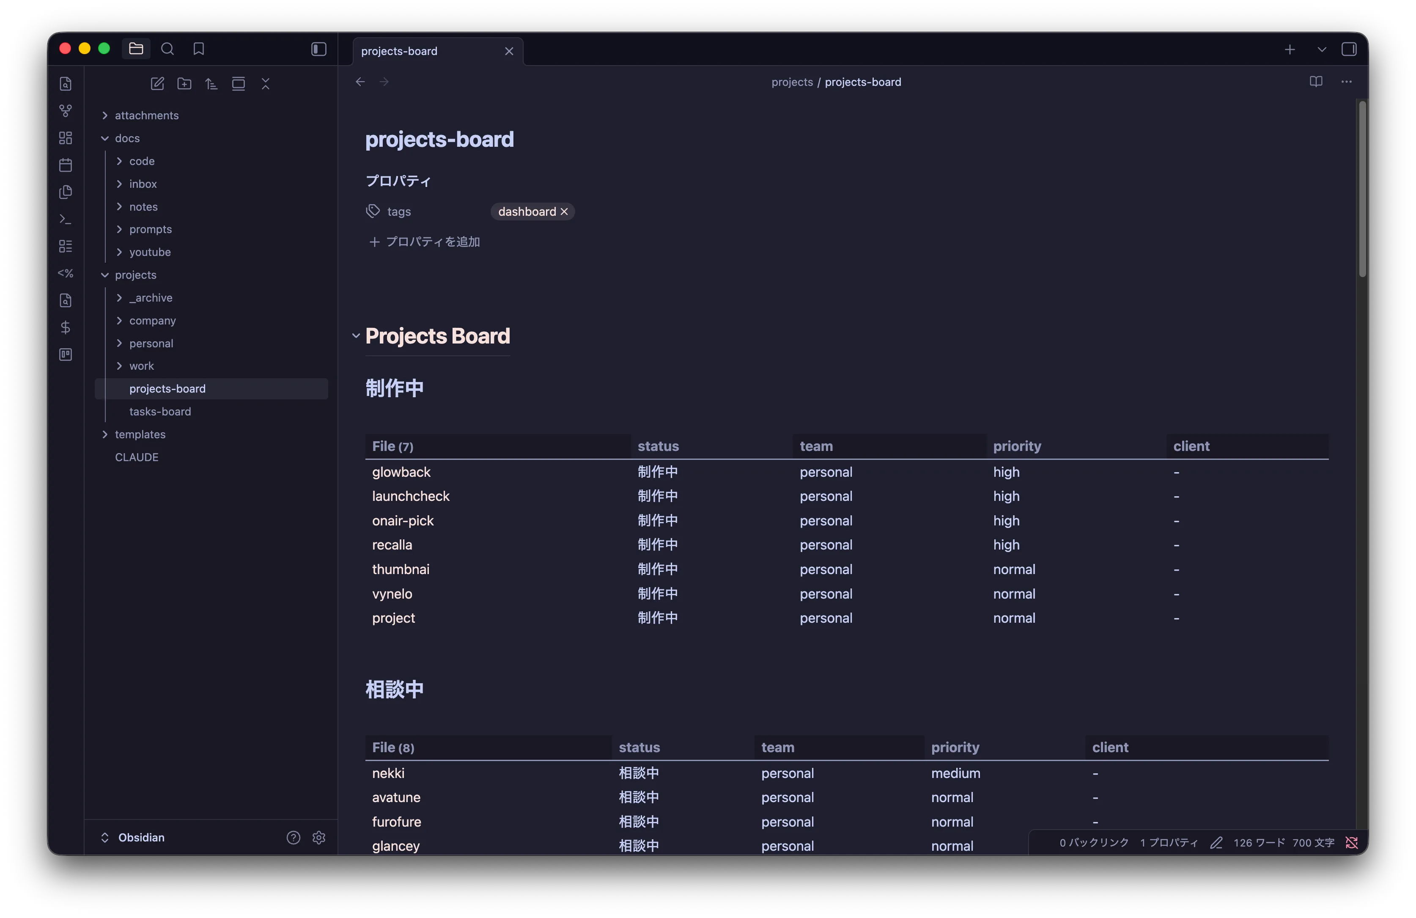Open the calendar icon in the left ribbon
Screen dimensions: 1416x918
click(x=66, y=165)
